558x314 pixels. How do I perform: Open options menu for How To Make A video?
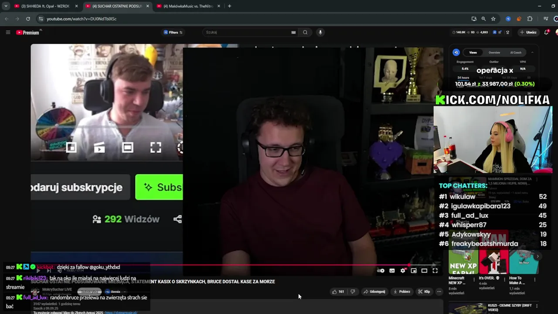tap(534, 279)
